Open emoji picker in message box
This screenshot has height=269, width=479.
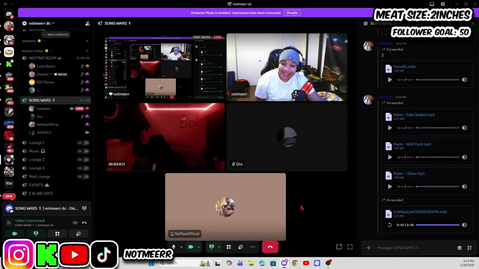[x=460, y=248]
